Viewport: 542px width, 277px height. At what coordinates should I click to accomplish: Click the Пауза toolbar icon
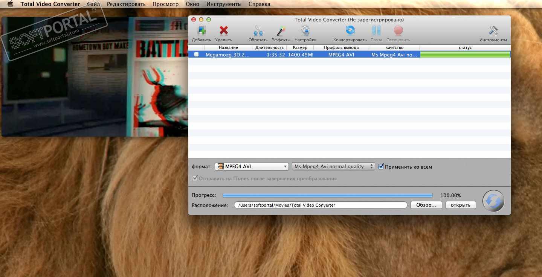[x=376, y=30]
